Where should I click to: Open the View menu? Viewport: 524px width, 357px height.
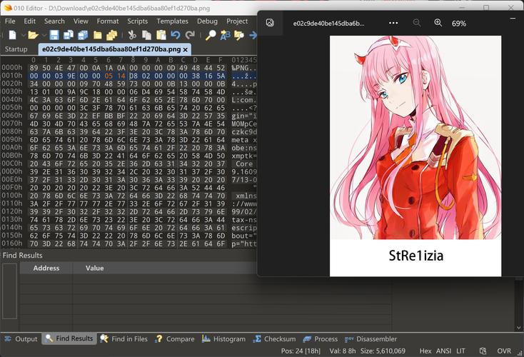[81, 21]
